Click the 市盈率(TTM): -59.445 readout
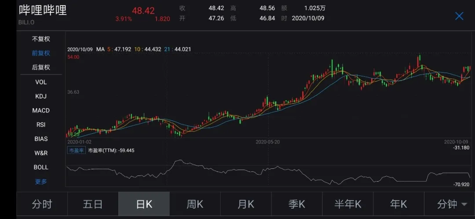 point(111,150)
